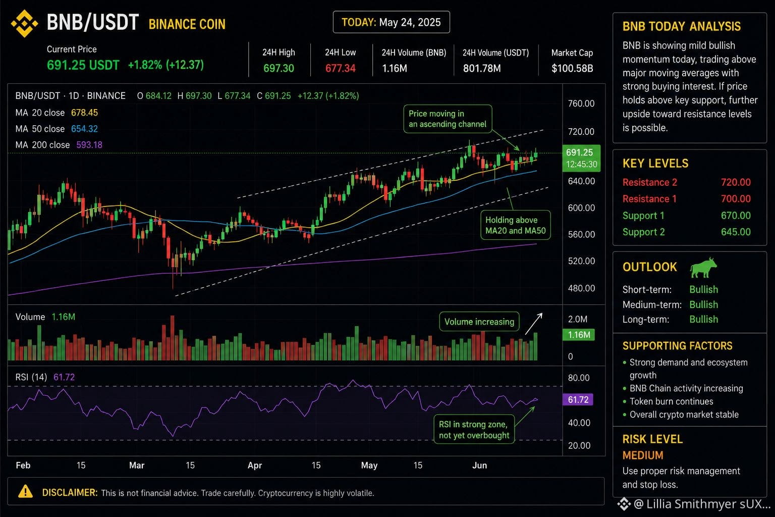Screen dimensions: 775x517
Task: Click the DISCLAIMER label in the bottom bar
Action: pos(70,492)
